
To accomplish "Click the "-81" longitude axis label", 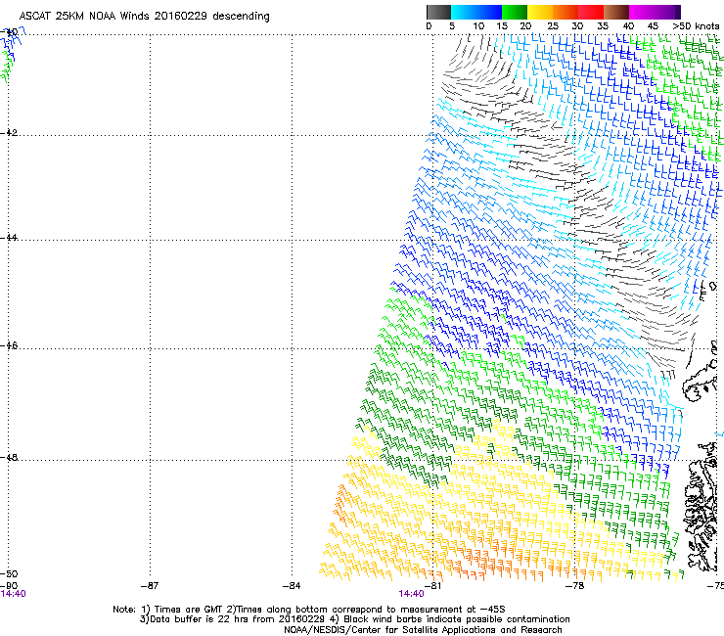I will click(432, 586).
